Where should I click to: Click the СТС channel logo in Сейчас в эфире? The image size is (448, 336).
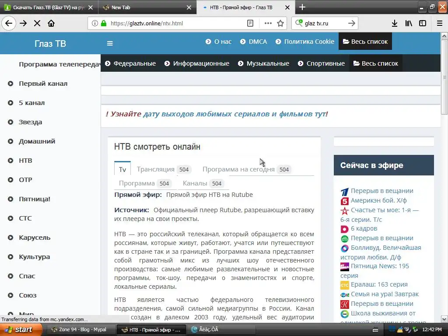tap(345, 285)
